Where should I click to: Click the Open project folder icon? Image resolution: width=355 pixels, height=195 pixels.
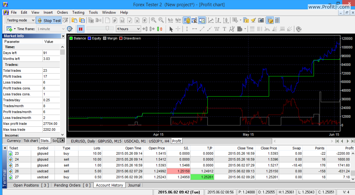[74, 20]
